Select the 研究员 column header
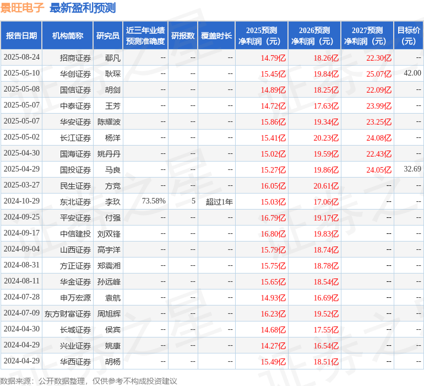 pyautogui.click(x=107, y=36)
